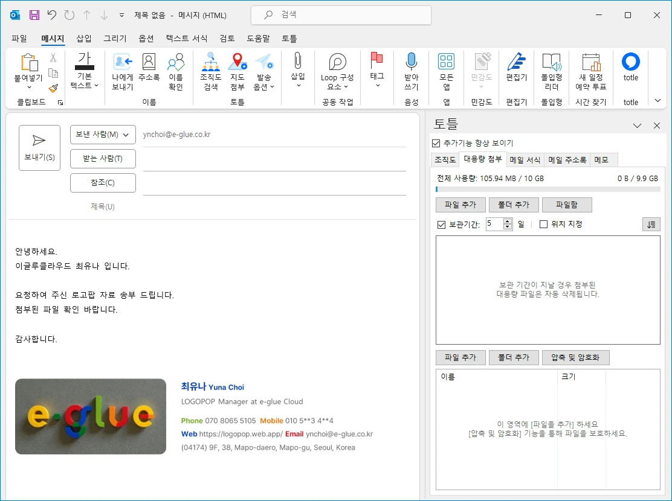Image resolution: width=672 pixels, height=501 pixels.
Task: Open the Help (도움말) tab
Action: tap(259, 39)
